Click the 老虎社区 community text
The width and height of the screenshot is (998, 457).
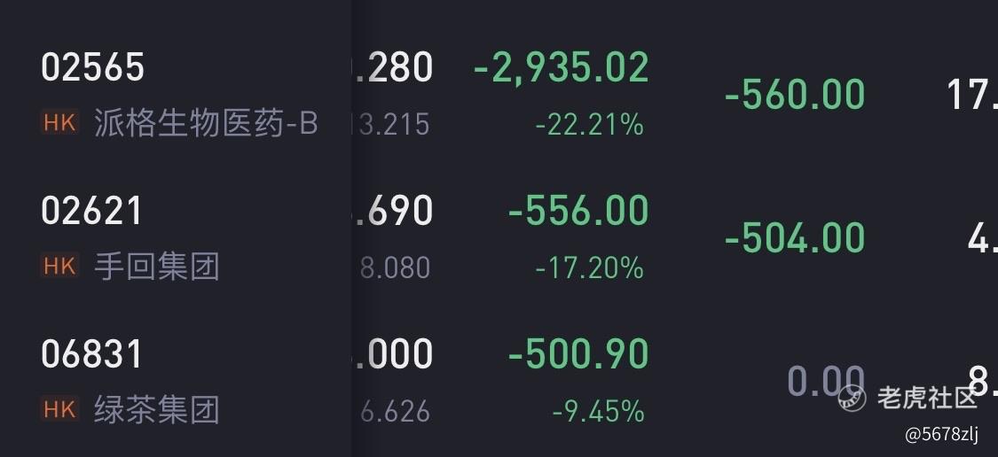pyautogui.click(x=927, y=398)
